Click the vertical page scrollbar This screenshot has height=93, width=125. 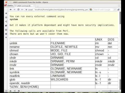(x=120, y=51)
